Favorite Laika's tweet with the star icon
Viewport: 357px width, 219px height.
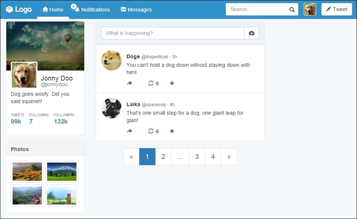[x=172, y=131]
